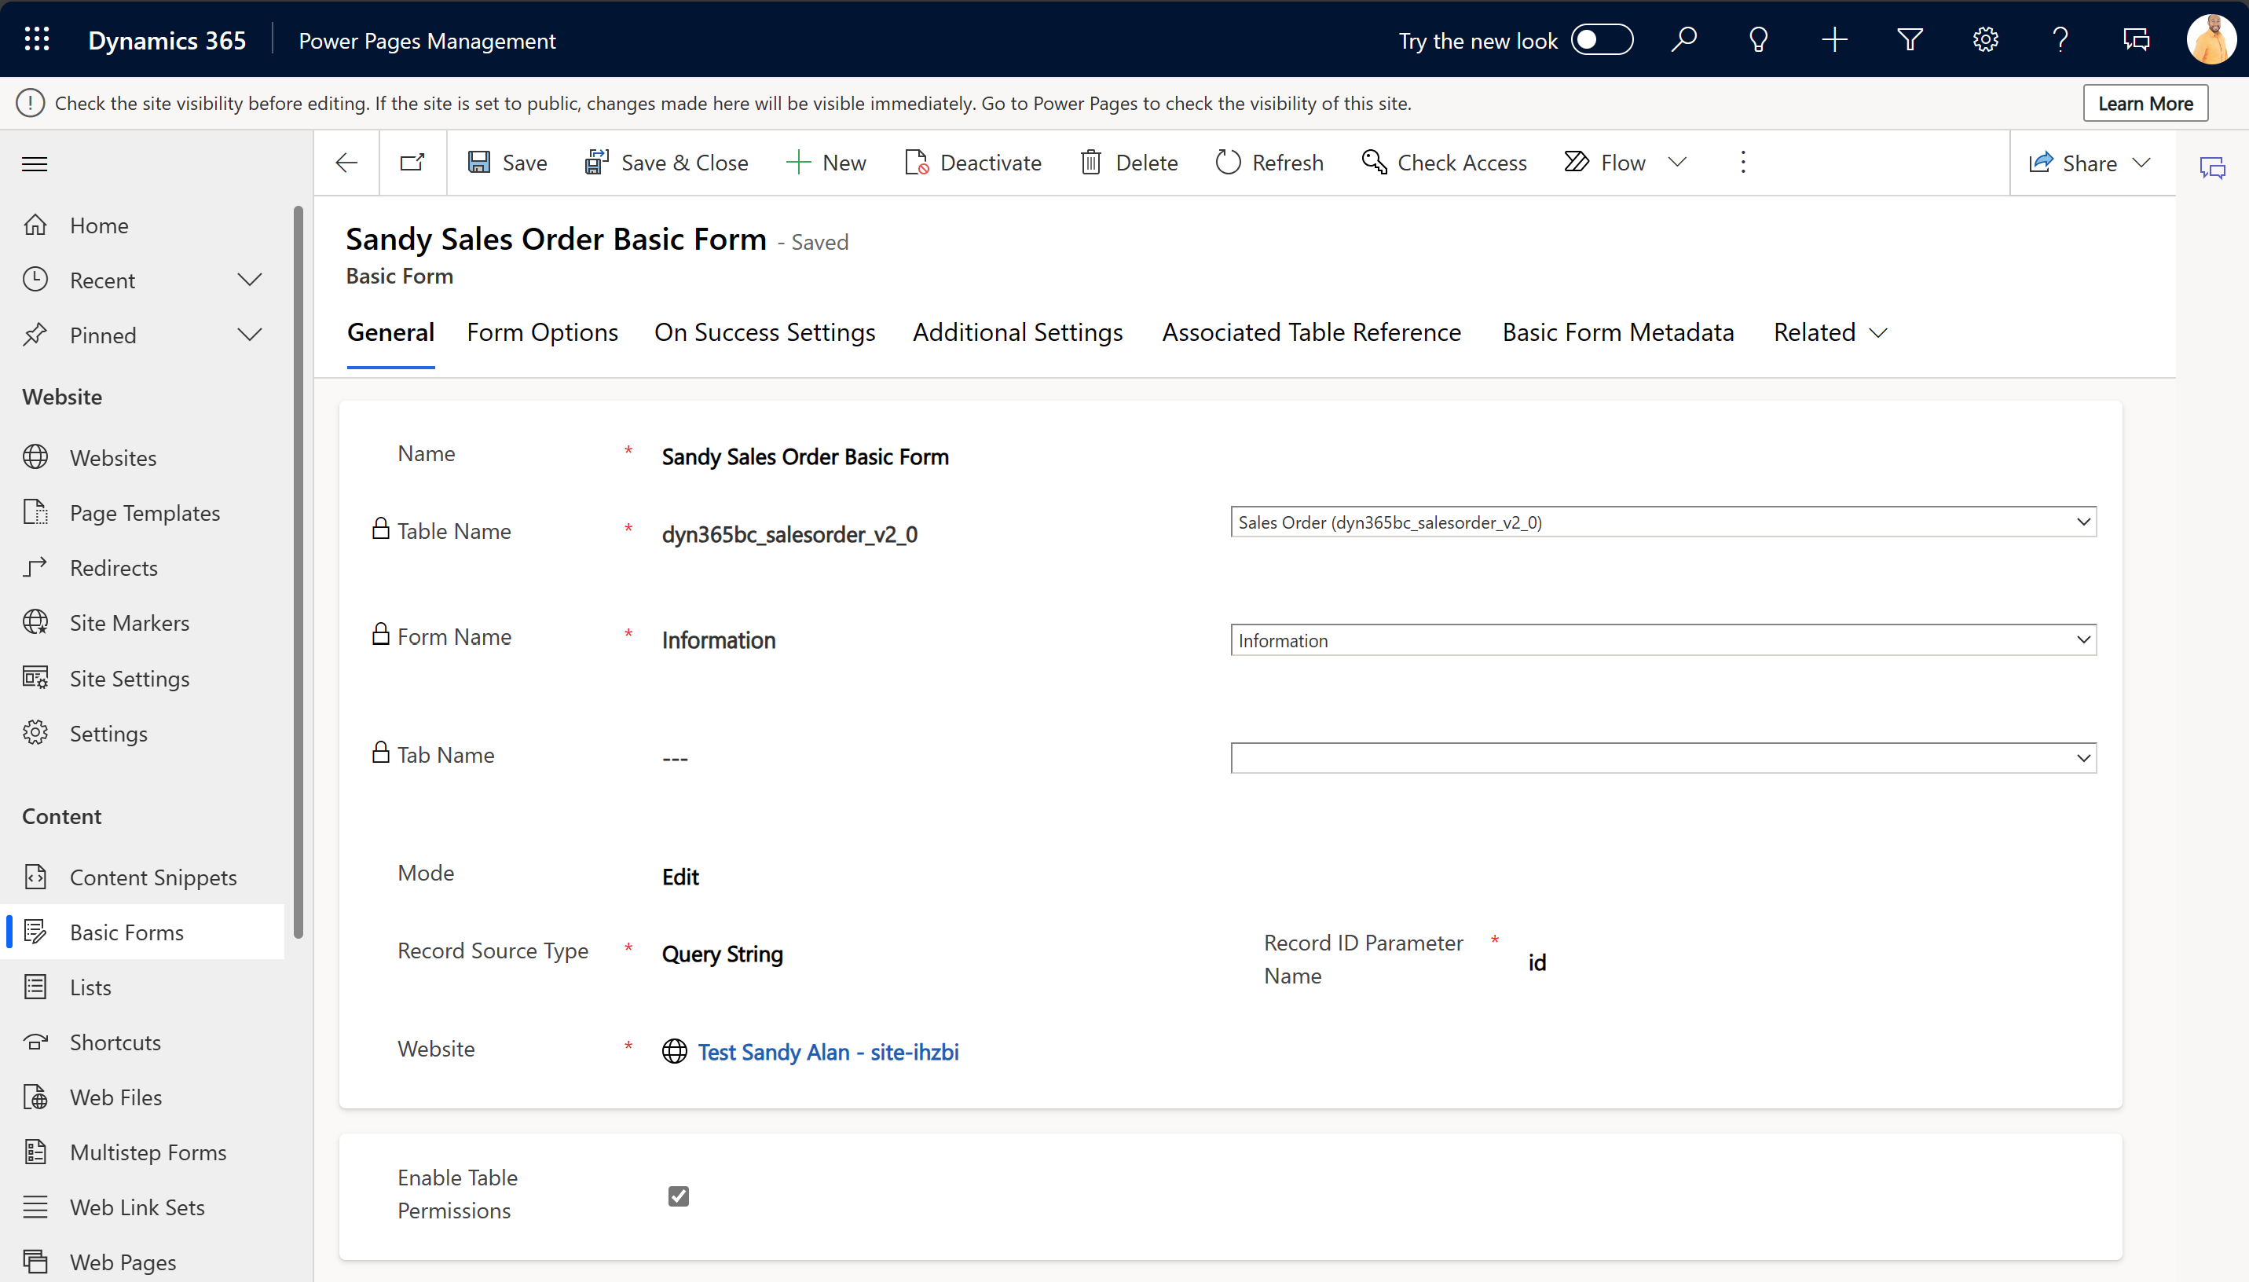2249x1282 pixels.
Task: Open the Table Name Sales Order dropdown
Action: (x=1663, y=522)
